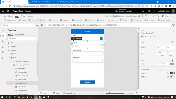176x99 pixels.
Task: Open the border style dropdown
Action: click(x=161, y=64)
